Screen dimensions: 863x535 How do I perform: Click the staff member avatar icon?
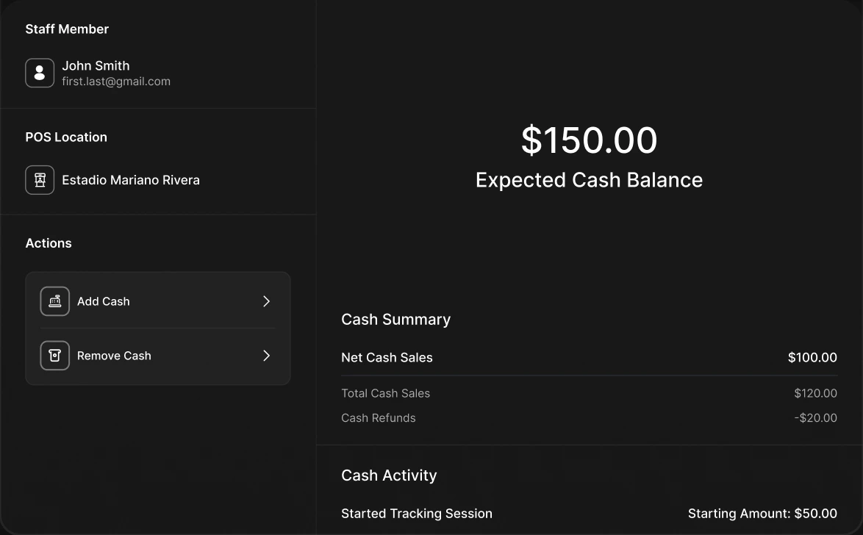coord(40,73)
